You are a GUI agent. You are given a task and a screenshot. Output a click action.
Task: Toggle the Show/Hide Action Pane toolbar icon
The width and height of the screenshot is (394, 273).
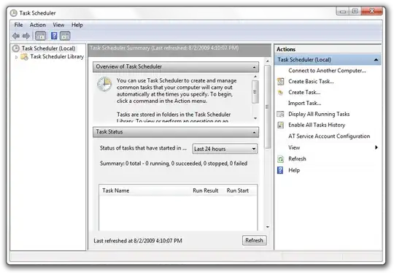[65, 36]
